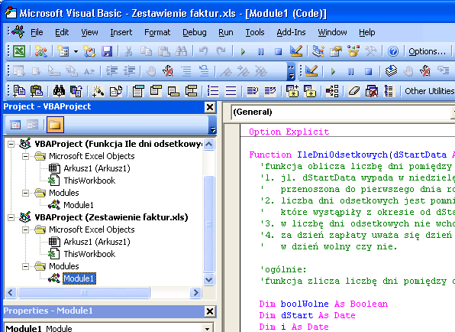Click the Find binoculars icon in Standard toolbar
The image size is (455, 332).
182,51
